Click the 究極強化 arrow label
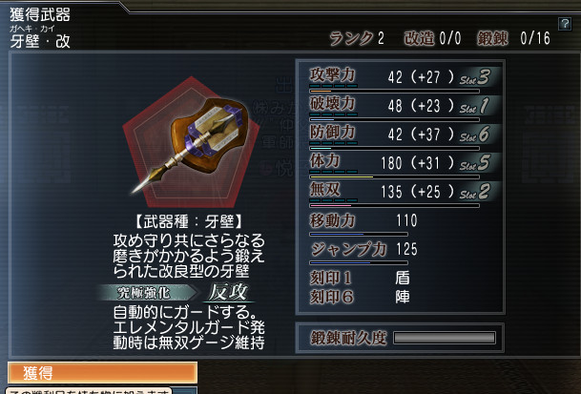 pos(147,293)
